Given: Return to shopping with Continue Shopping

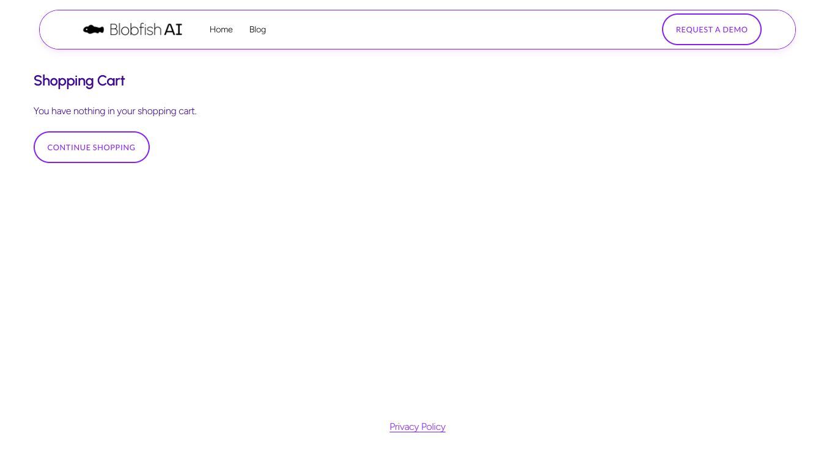Looking at the screenshot, I should pos(91,147).
